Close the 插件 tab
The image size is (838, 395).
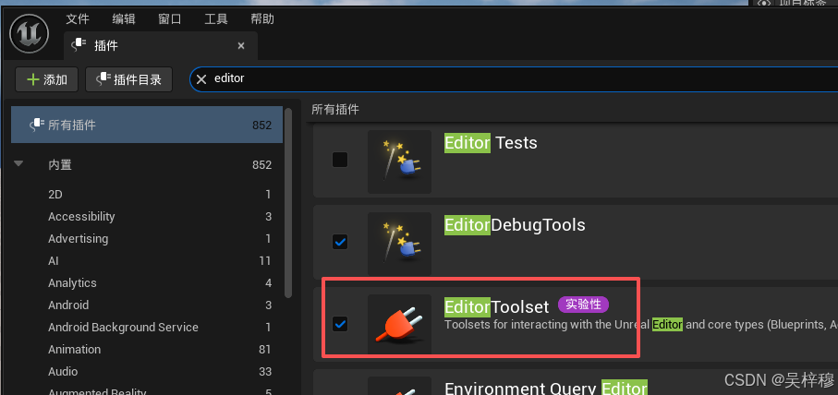(x=241, y=46)
